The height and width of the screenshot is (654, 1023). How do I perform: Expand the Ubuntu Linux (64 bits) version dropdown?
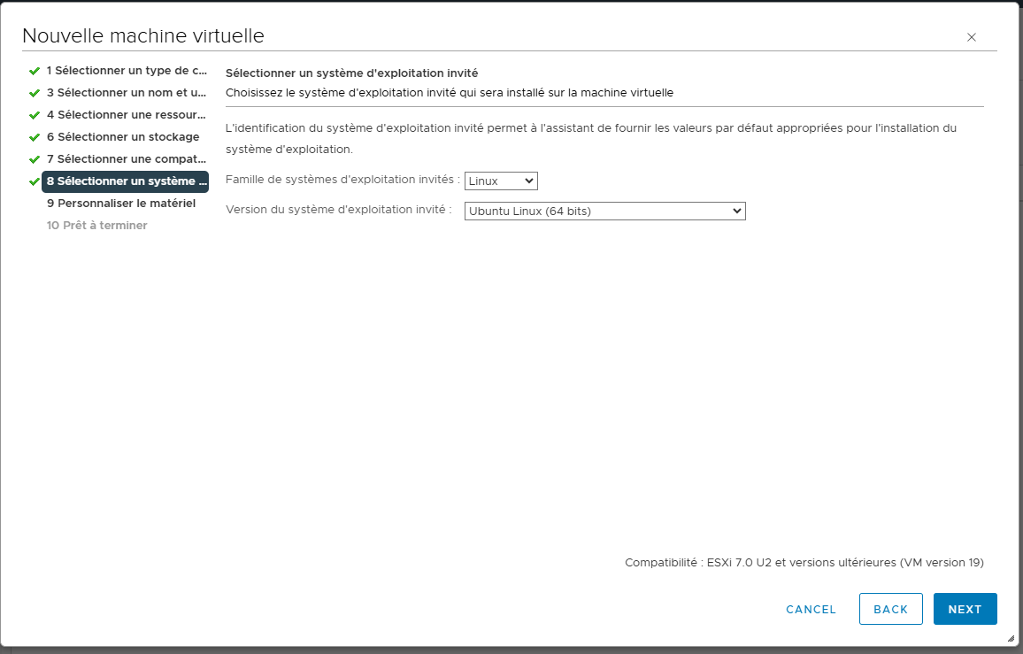tap(604, 212)
